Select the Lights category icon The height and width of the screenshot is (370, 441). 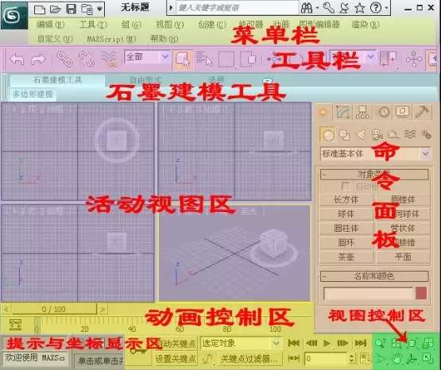coord(361,134)
